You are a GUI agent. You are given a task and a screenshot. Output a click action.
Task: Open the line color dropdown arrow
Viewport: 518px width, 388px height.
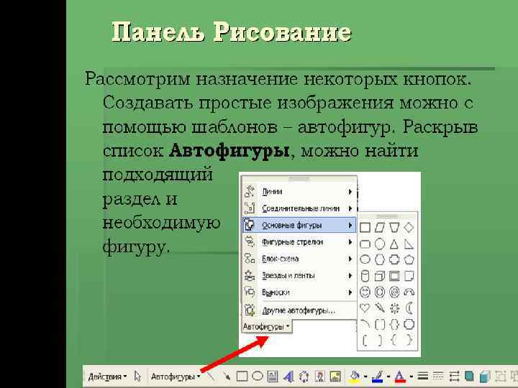388,377
